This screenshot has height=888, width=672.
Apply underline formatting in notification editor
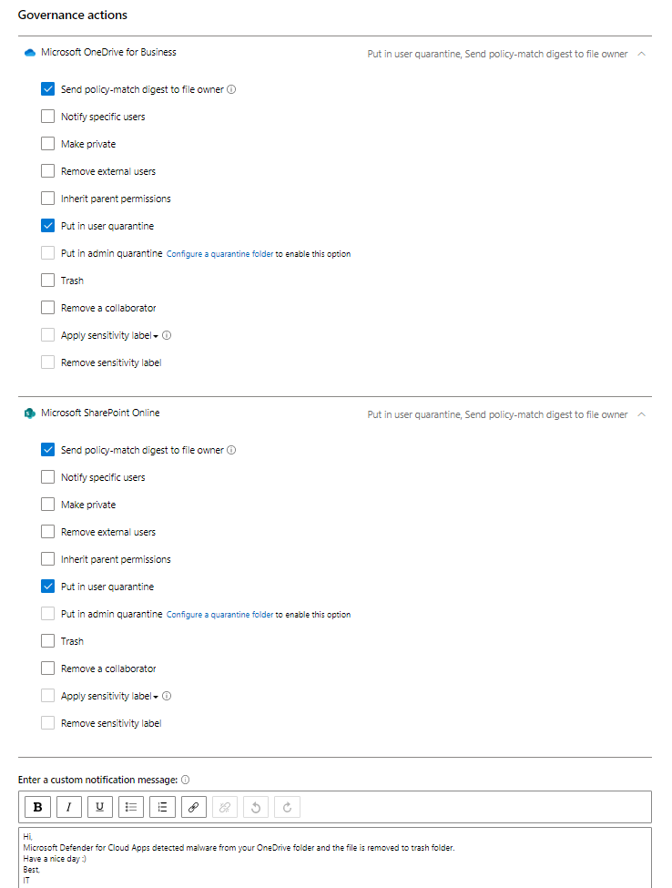point(100,807)
